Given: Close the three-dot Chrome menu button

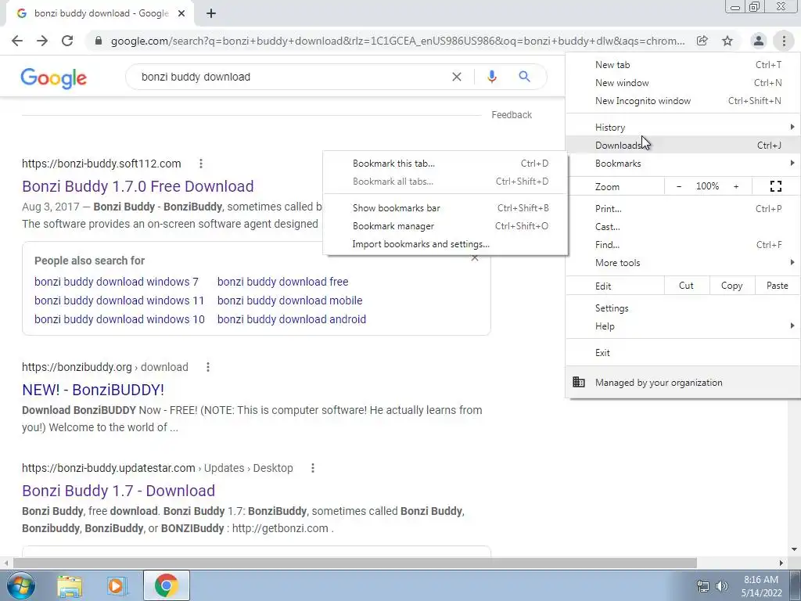Looking at the screenshot, I should pyautogui.click(x=784, y=41).
